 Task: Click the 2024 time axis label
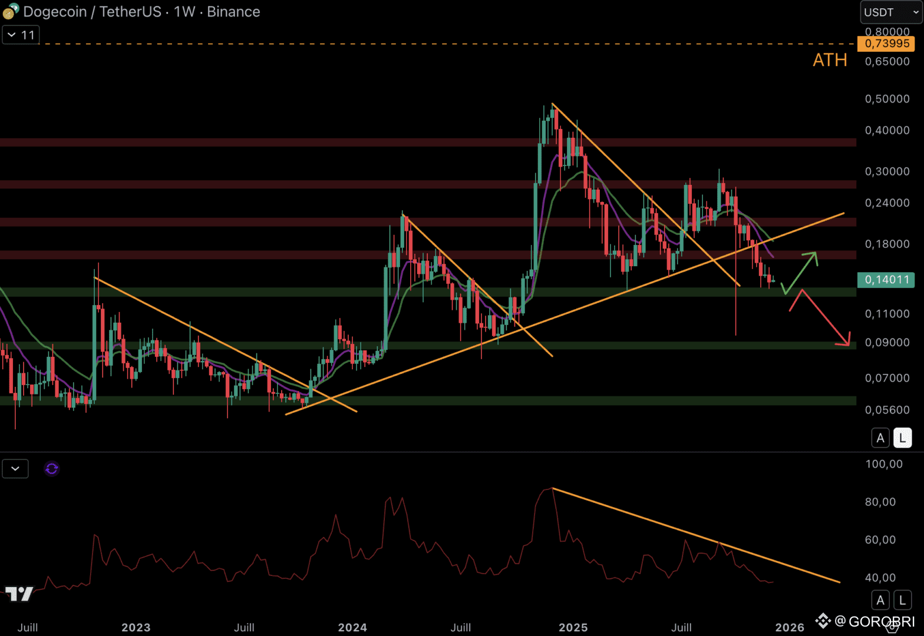352,627
